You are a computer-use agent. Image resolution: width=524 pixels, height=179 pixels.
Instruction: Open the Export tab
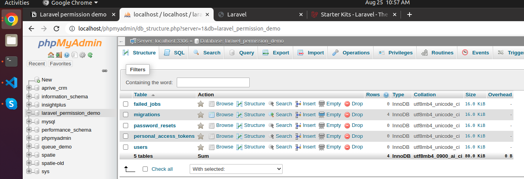click(x=276, y=52)
